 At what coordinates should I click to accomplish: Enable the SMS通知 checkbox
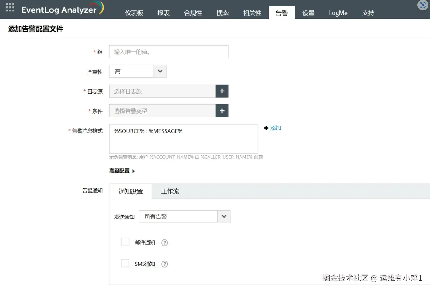(x=125, y=263)
